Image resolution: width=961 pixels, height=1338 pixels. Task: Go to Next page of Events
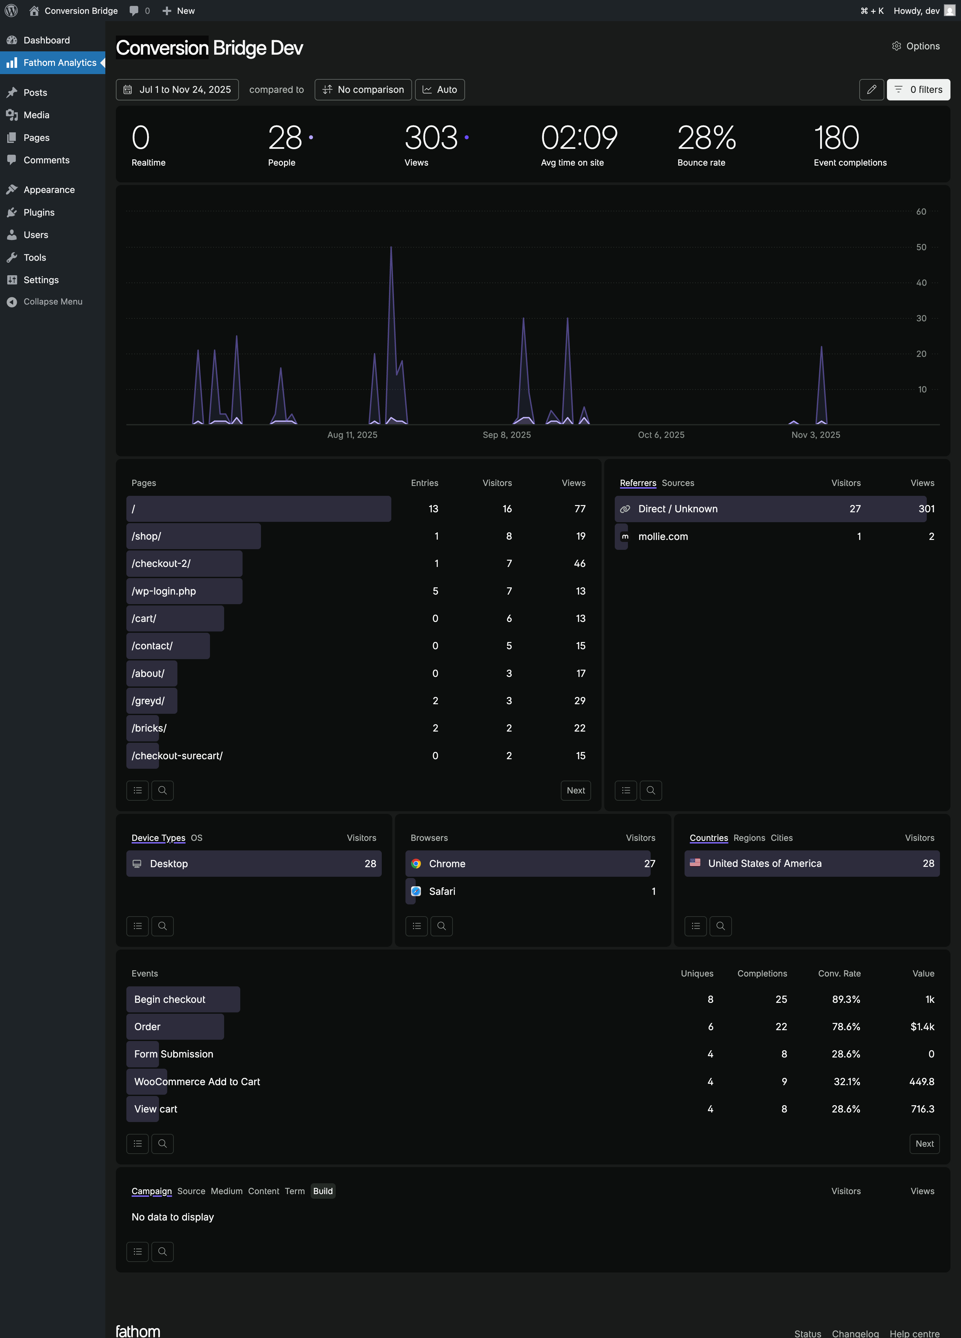pyautogui.click(x=924, y=1144)
